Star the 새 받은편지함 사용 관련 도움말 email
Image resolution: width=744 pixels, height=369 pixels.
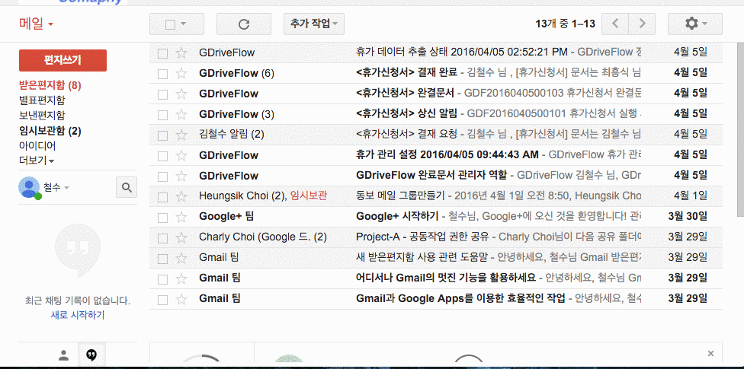(181, 258)
